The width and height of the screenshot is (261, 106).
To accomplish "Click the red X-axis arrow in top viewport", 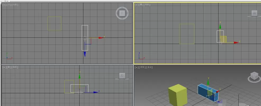I will click(101, 38).
